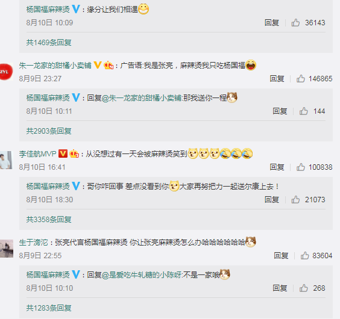The height and width of the screenshot is (319, 340).
Task: Expand 共1469条回复 replies
Action: point(49,43)
